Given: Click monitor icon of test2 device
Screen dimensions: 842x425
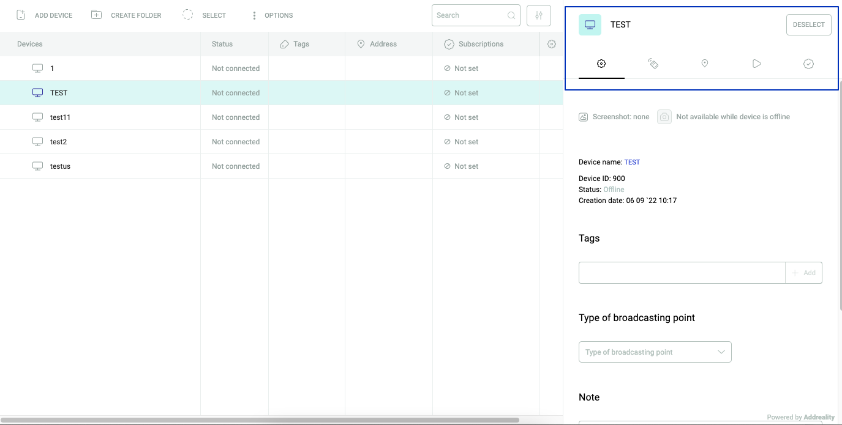Looking at the screenshot, I should pos(38,142).
